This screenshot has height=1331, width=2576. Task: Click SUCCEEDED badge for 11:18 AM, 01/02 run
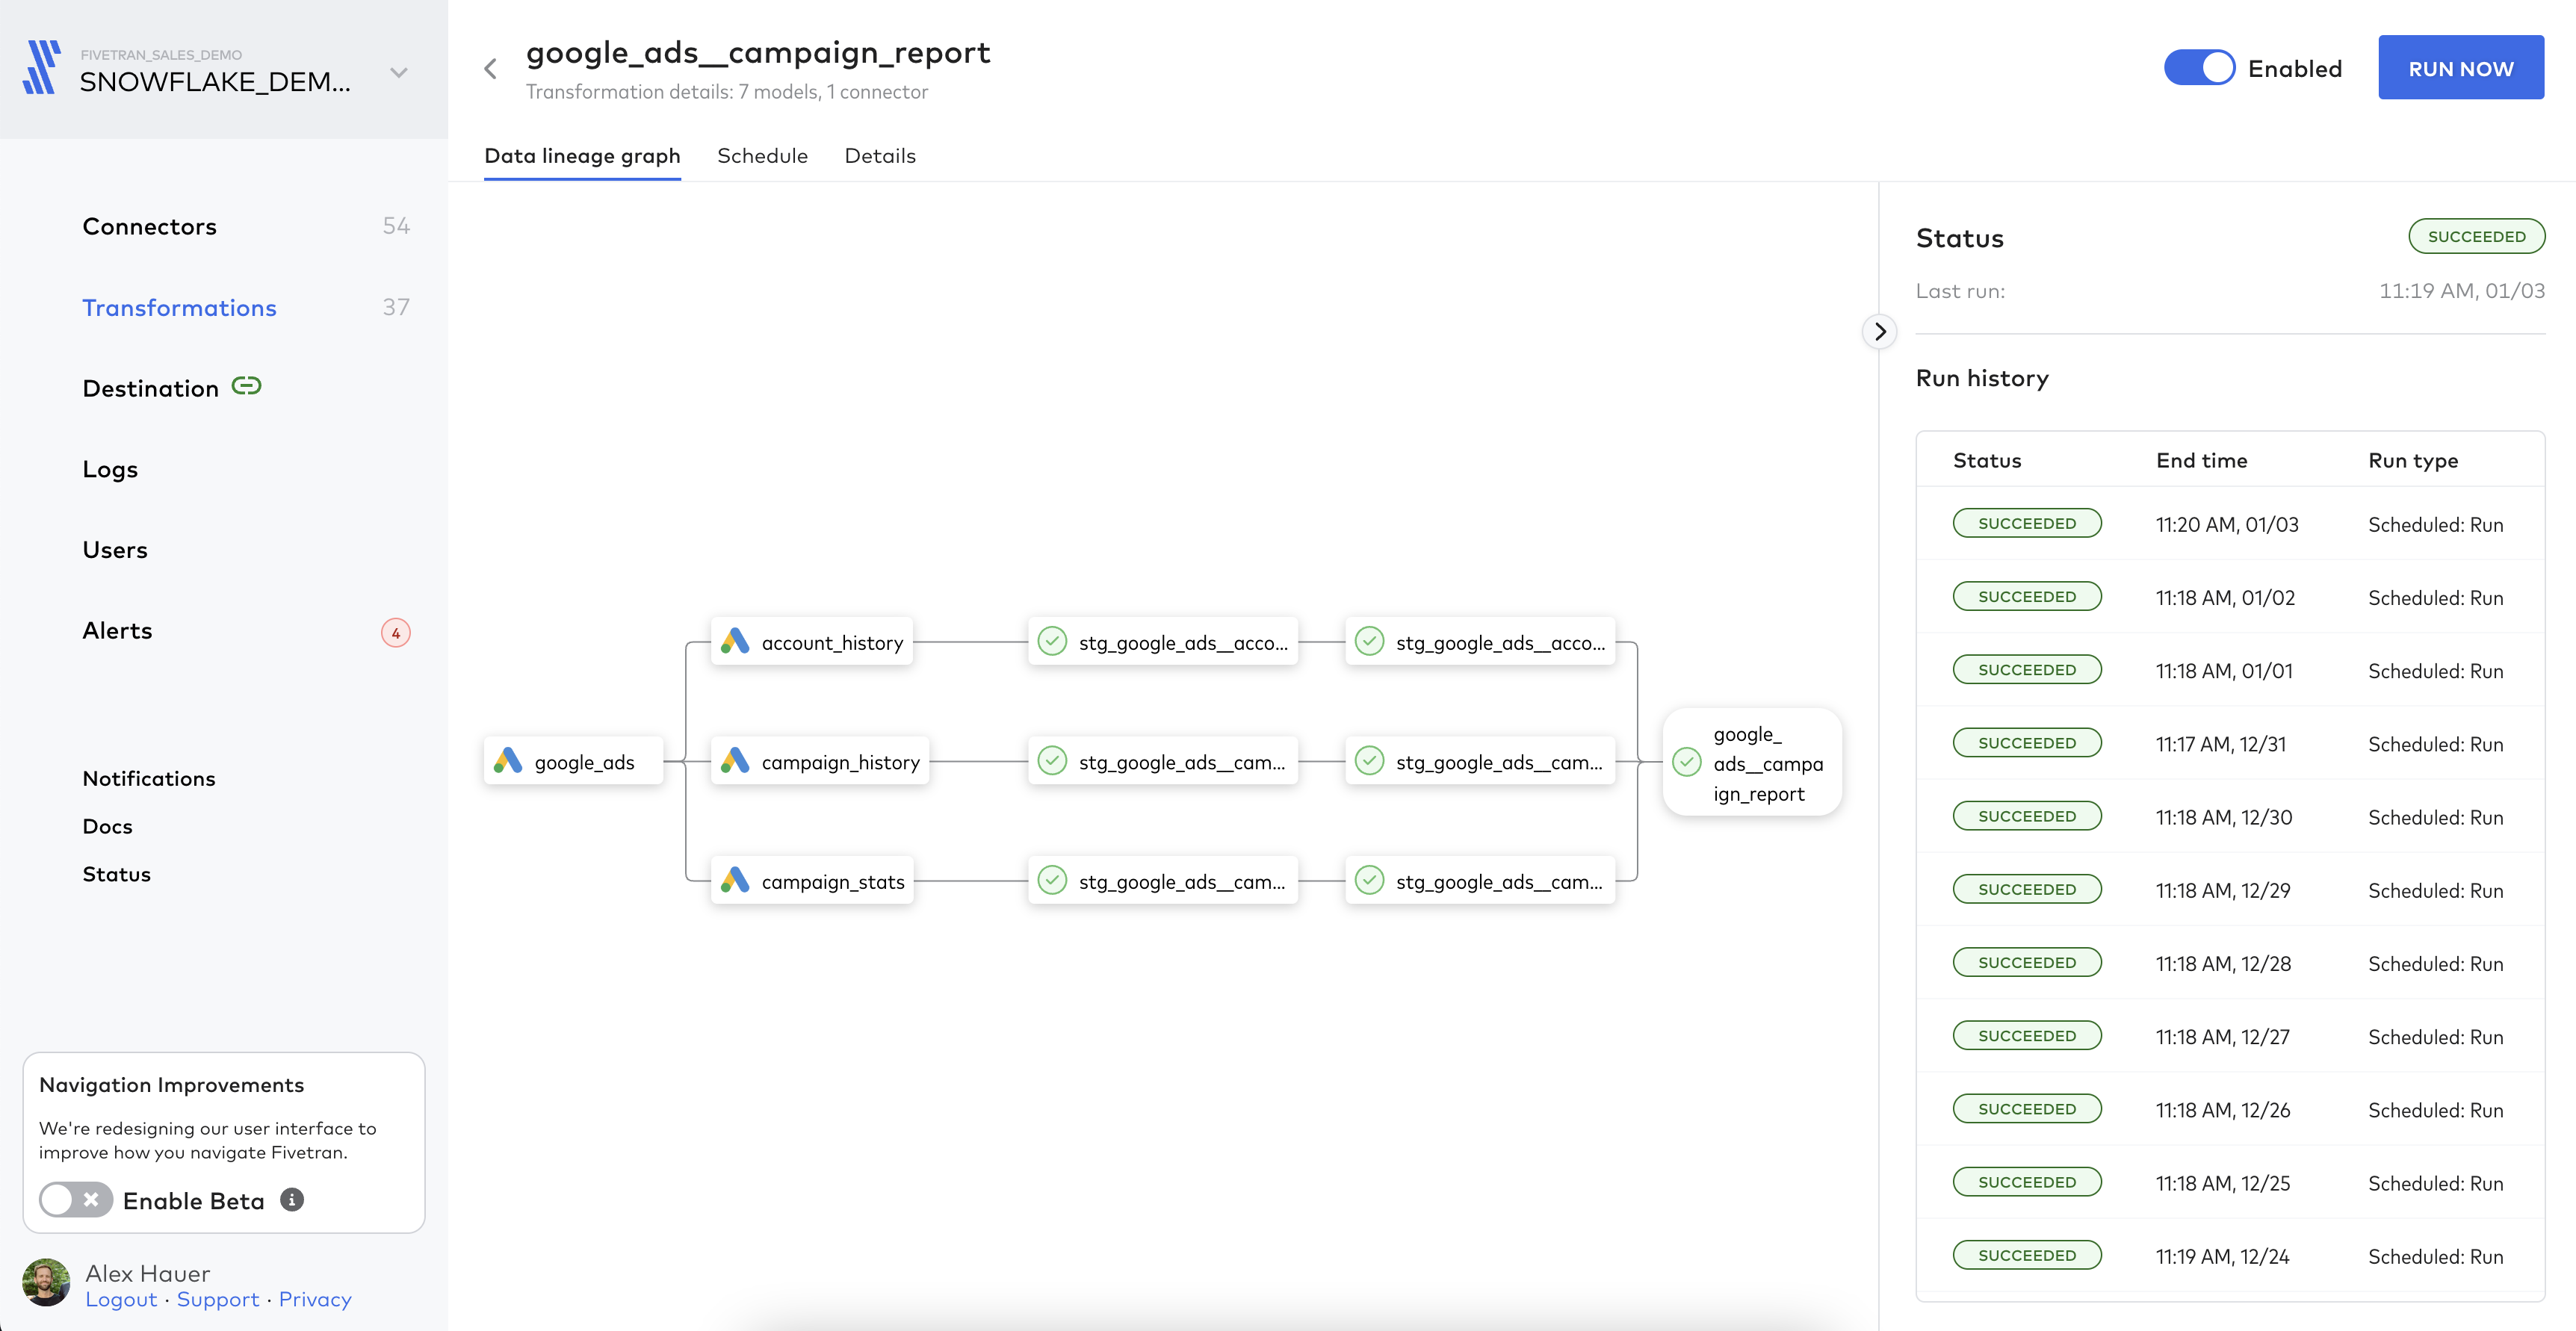tap(2026, 596)
